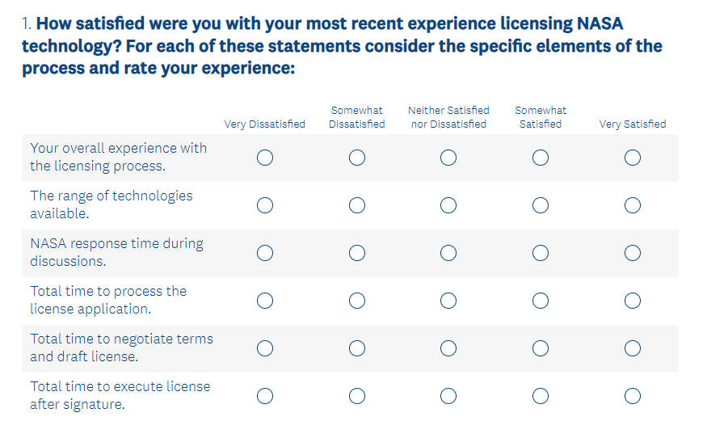The width and height of the screenshot is (707, 438).
Task: Rate NASA response time as Very Dissatisfied
Action: coord(265,253)
